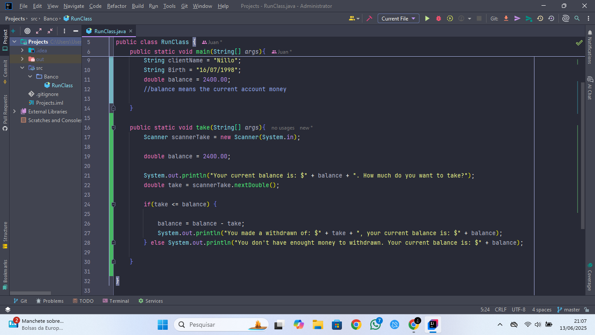Click the Build project hammer icon
Screen dimensions: 595x335
click(369, 18)
